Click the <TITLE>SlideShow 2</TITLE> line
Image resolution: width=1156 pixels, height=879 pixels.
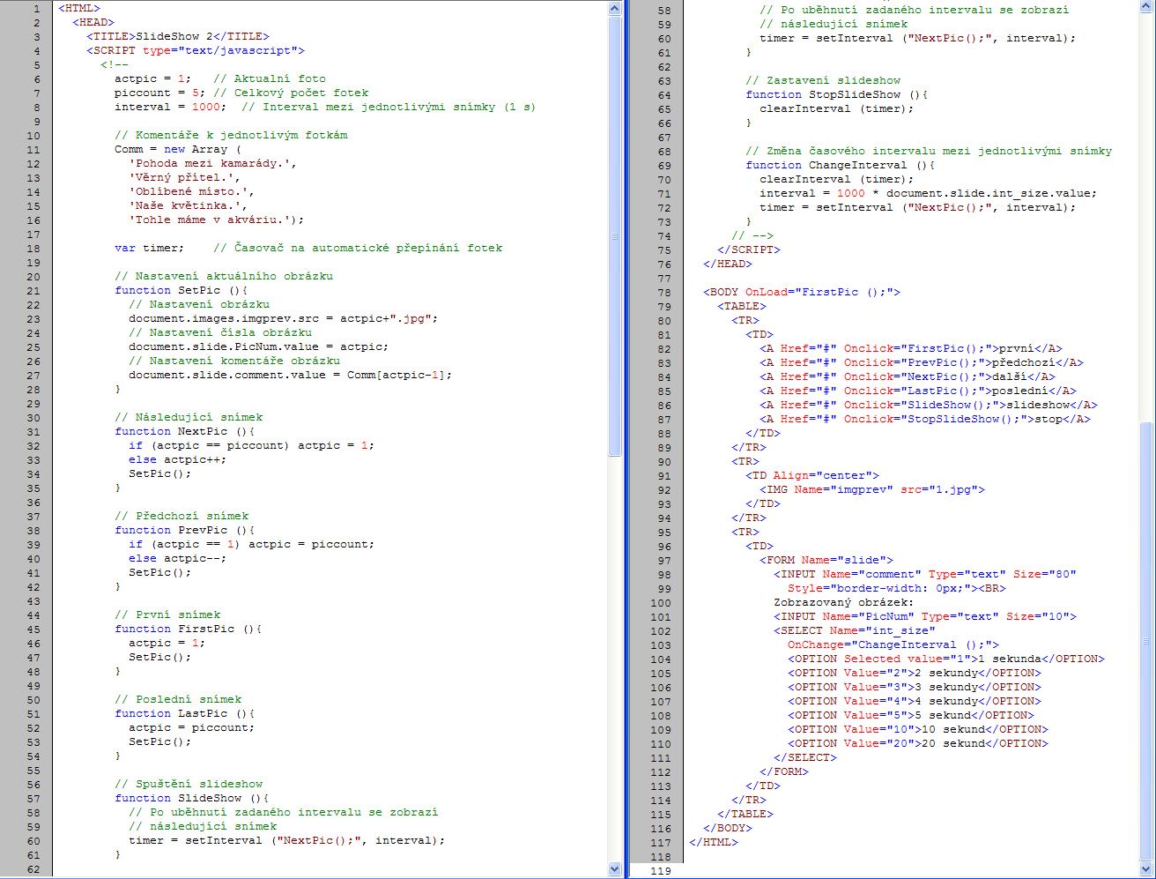[x=176, y=36]
